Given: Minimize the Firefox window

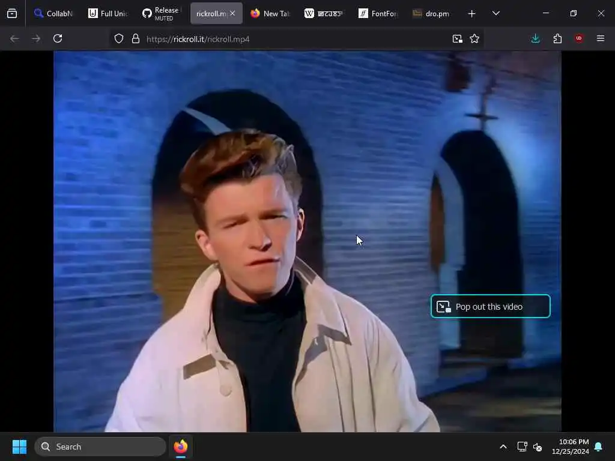Looking at the screenshot, I should pos(545,13).
